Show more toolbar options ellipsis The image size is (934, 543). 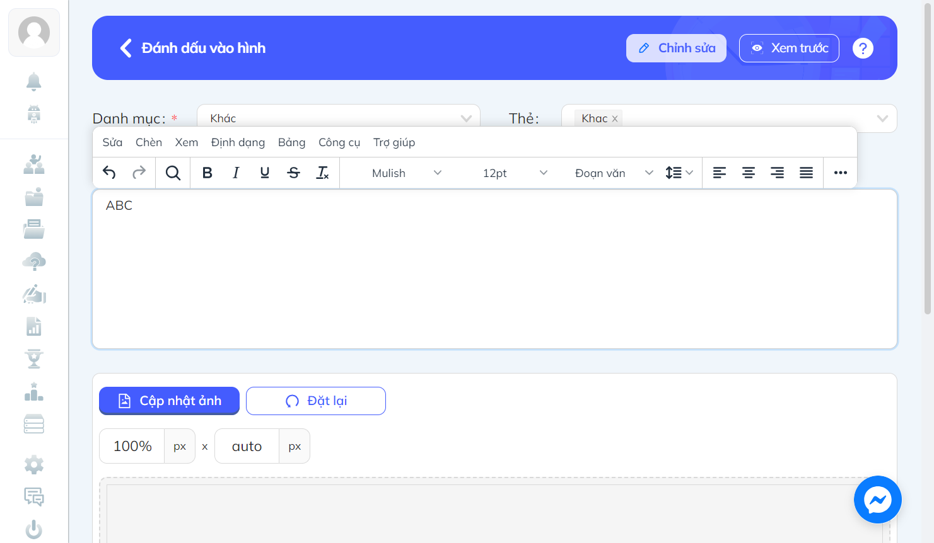tap(841, 173)
